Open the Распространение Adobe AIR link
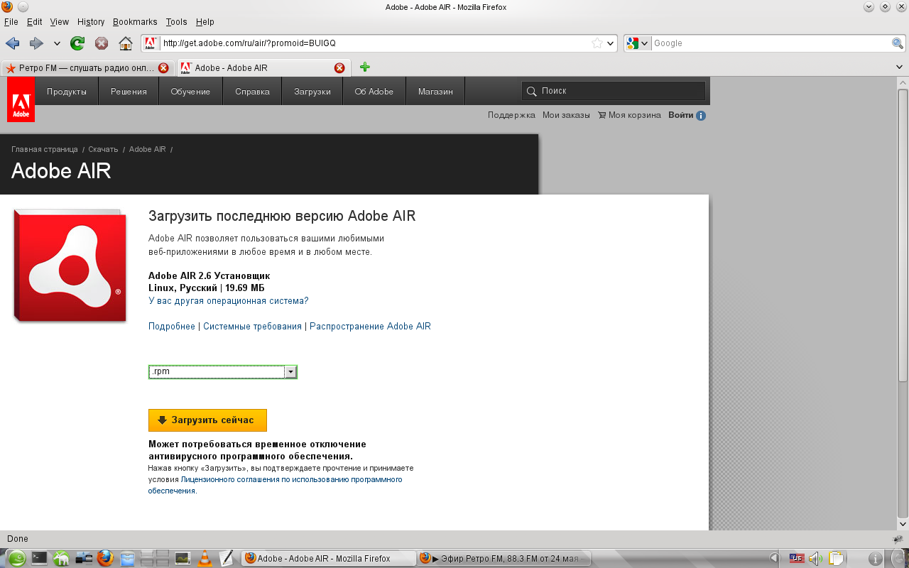This screenshot has width=909, height=568. (x=370, y=327)
